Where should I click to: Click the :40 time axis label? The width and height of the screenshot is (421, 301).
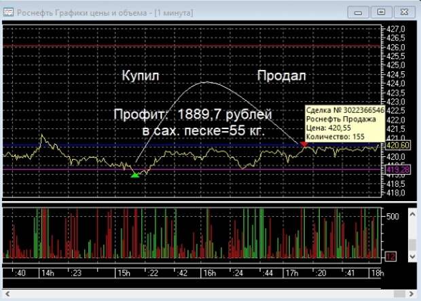pyautogui.click(x=20, y=273)
